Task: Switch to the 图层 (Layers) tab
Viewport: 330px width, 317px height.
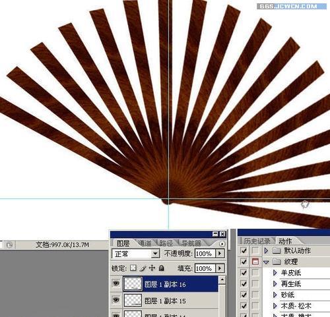Action: tap(123, 243)
